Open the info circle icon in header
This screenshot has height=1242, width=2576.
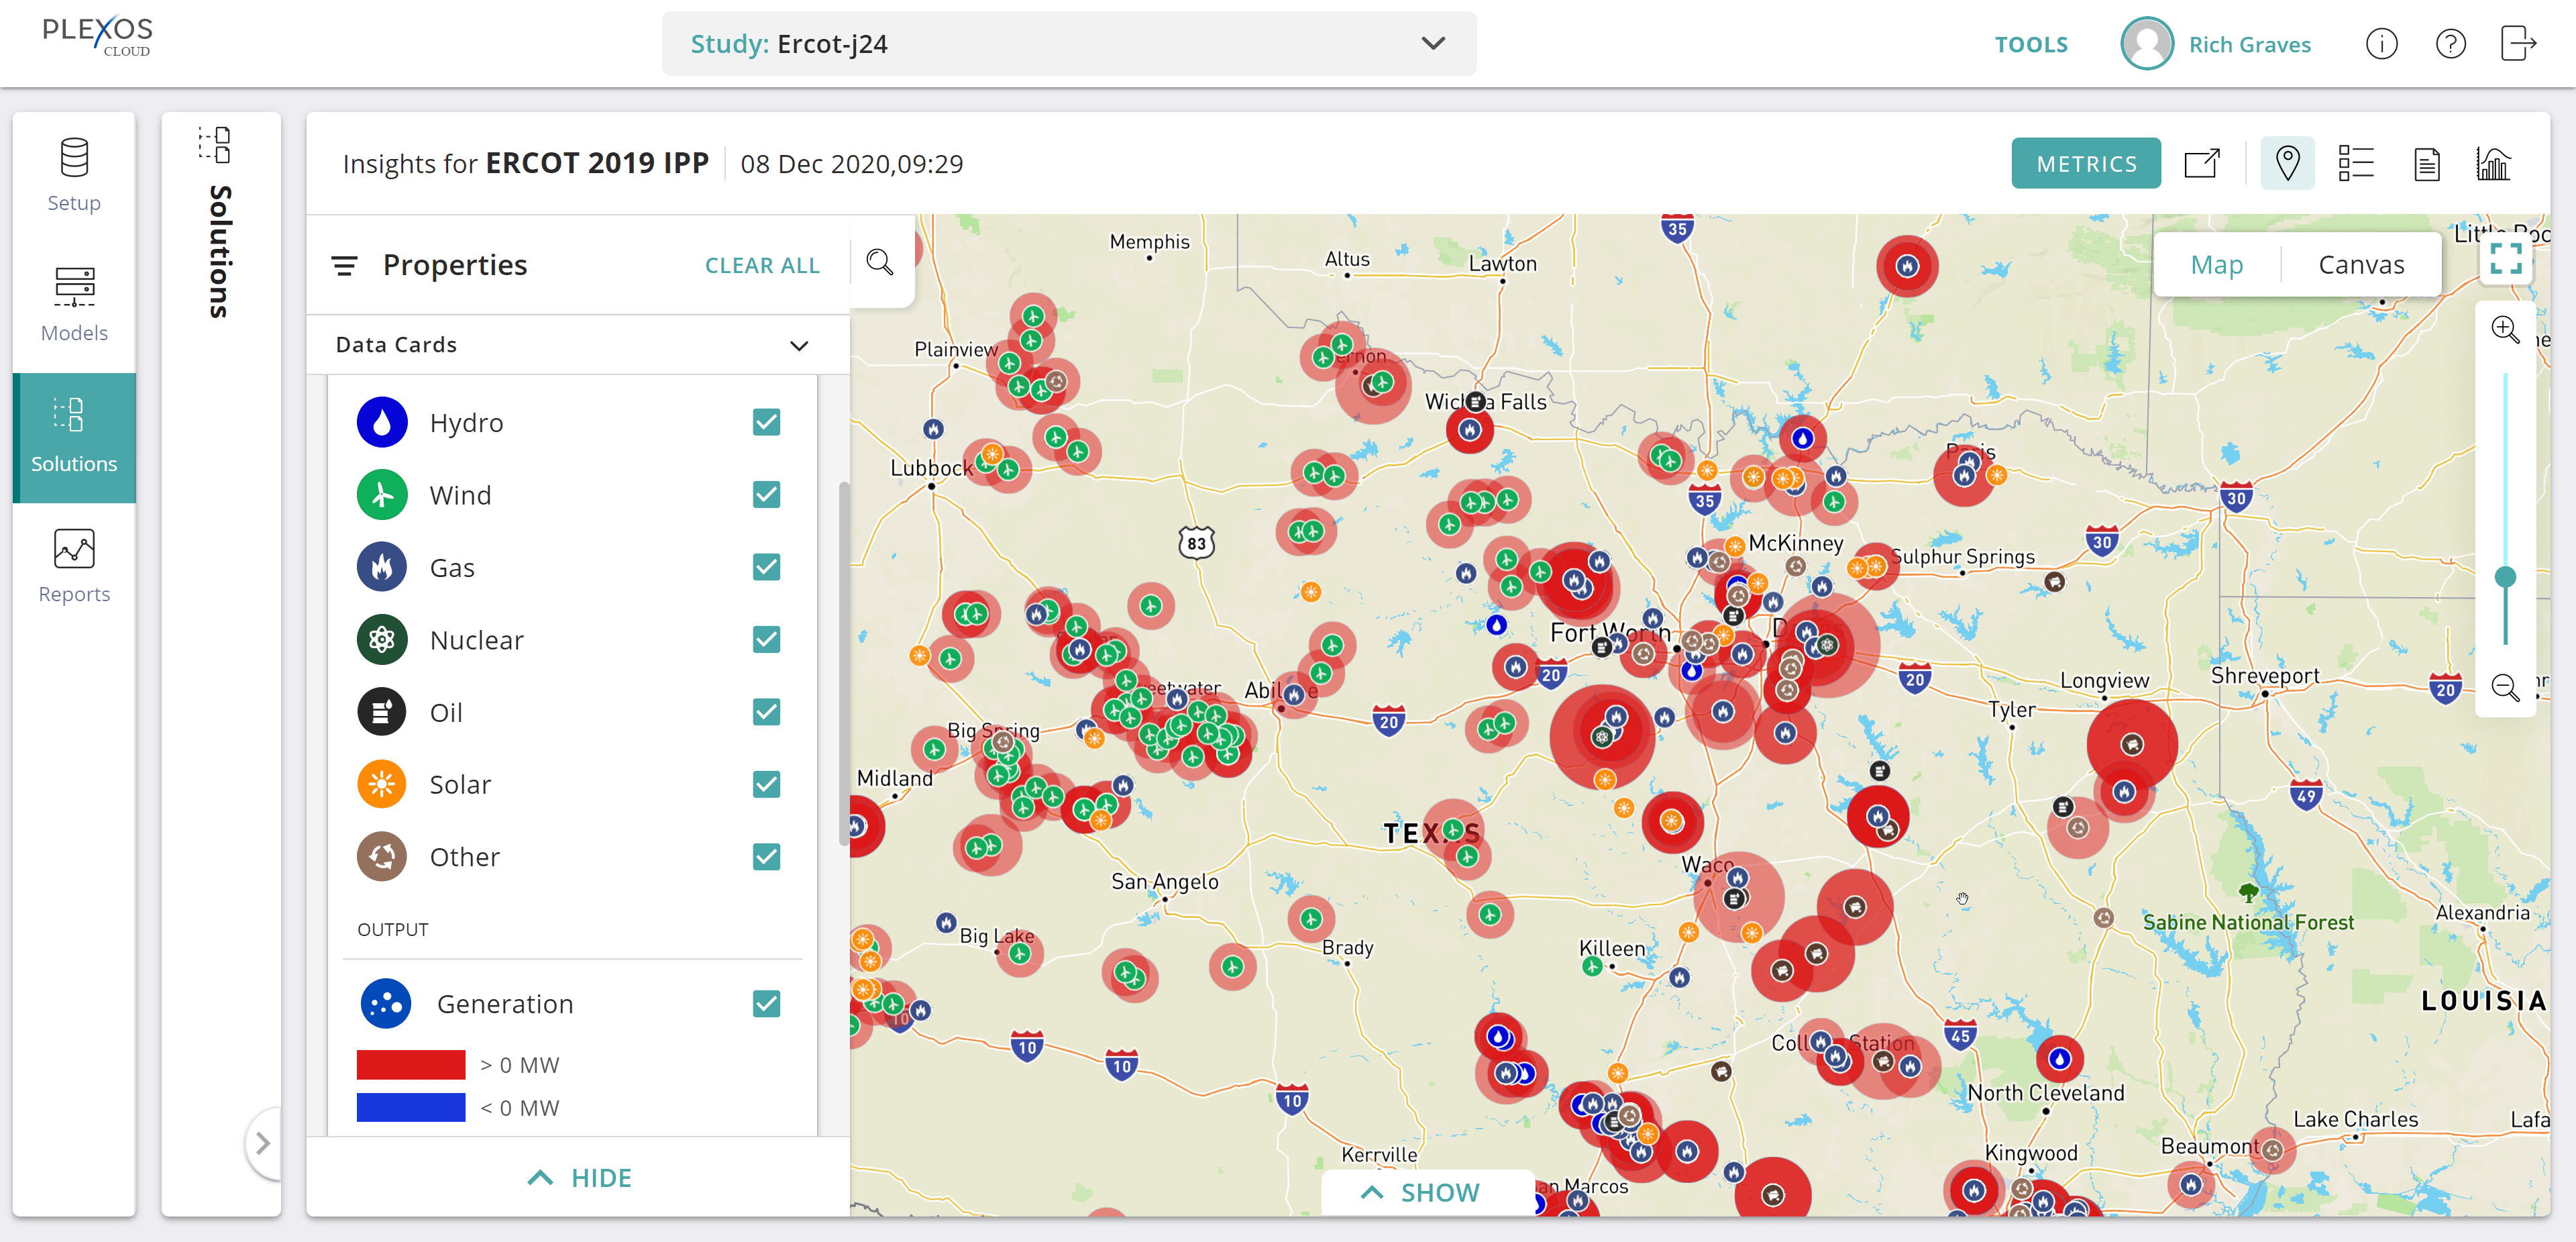tap(2381, 44)
